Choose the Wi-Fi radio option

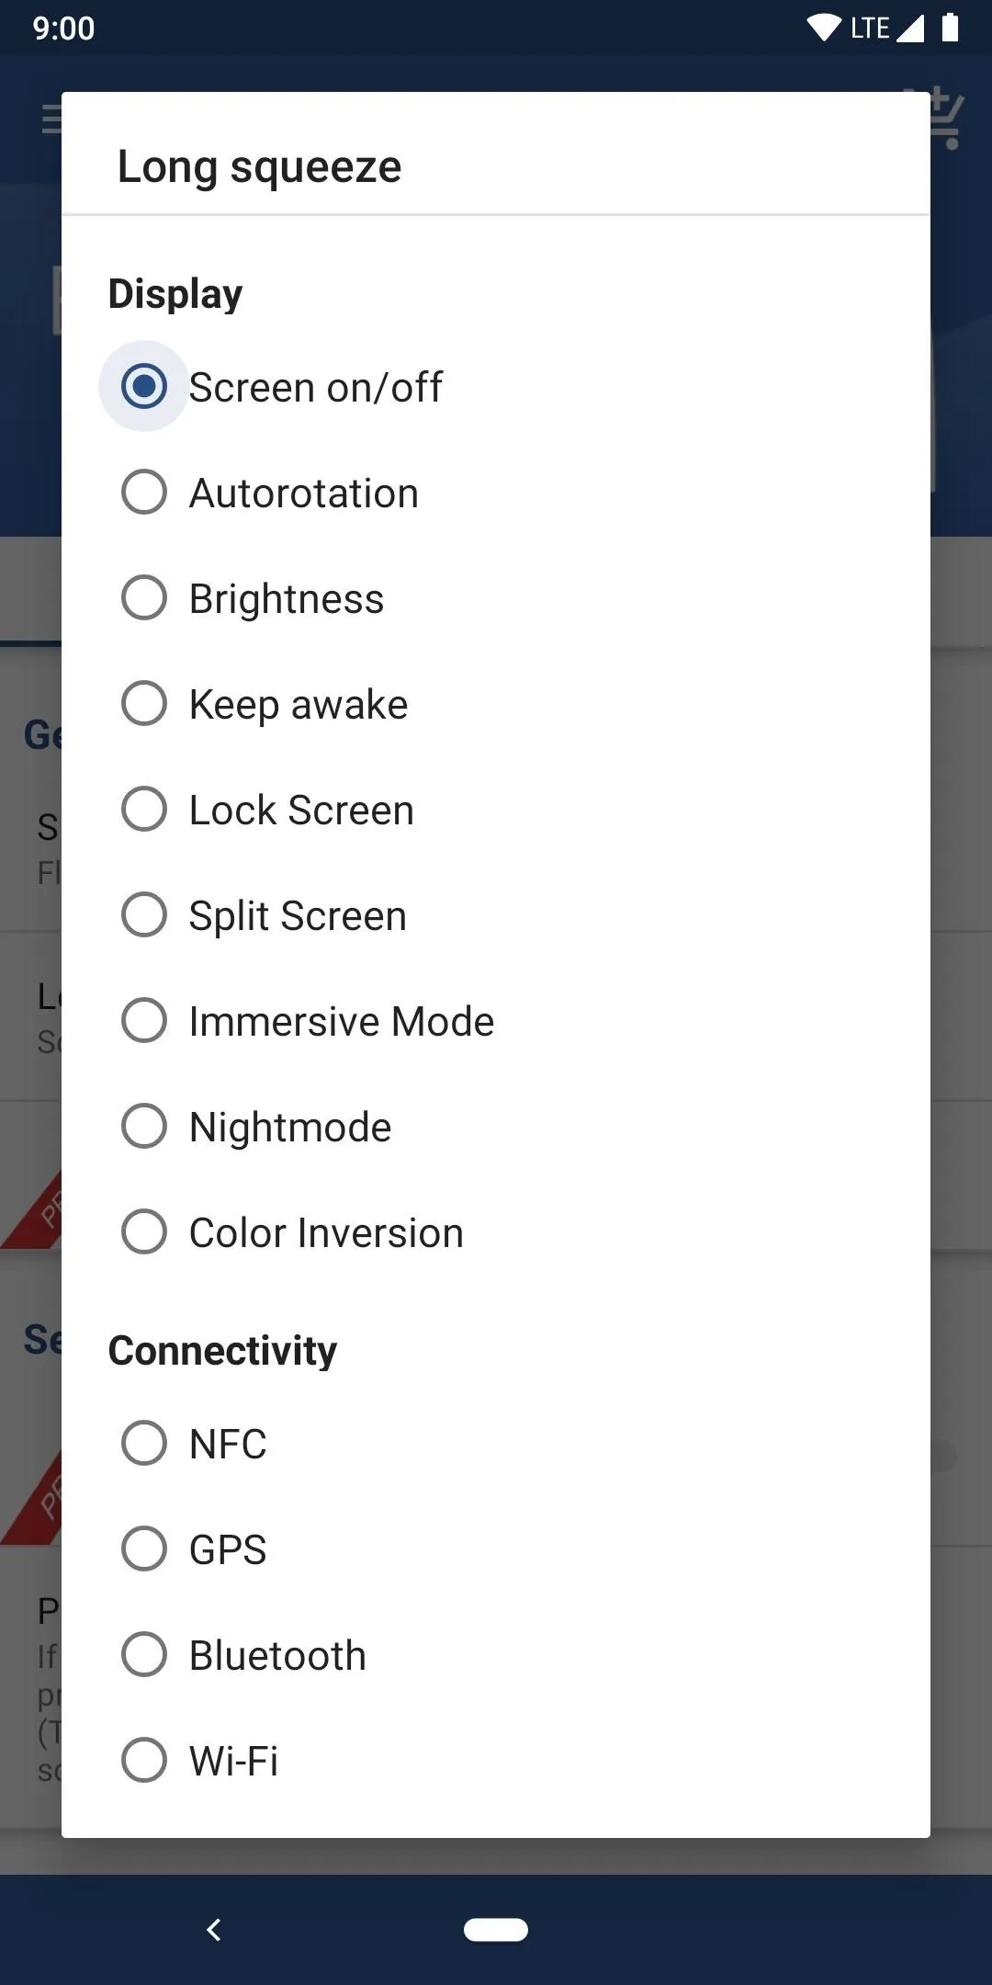[144, 1761]
